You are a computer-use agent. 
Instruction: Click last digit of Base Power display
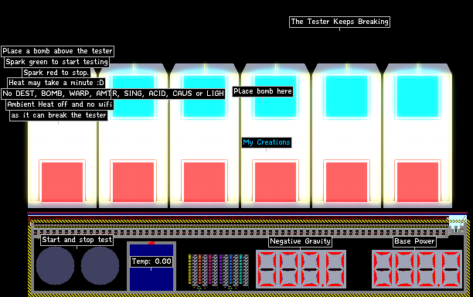[451, 269]
